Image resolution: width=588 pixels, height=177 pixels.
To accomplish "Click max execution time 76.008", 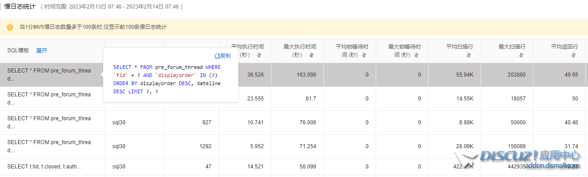I will tap(308, 123).
